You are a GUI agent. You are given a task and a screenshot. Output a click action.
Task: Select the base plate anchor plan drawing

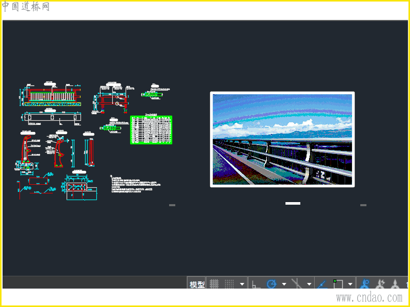point(79,187)
